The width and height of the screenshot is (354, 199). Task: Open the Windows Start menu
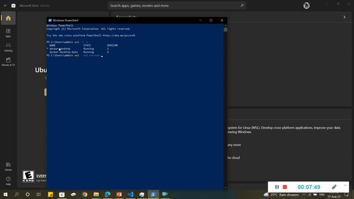click(6, 194)
